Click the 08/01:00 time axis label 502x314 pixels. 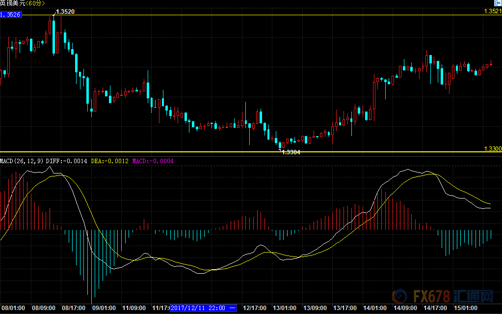point(13,308)
